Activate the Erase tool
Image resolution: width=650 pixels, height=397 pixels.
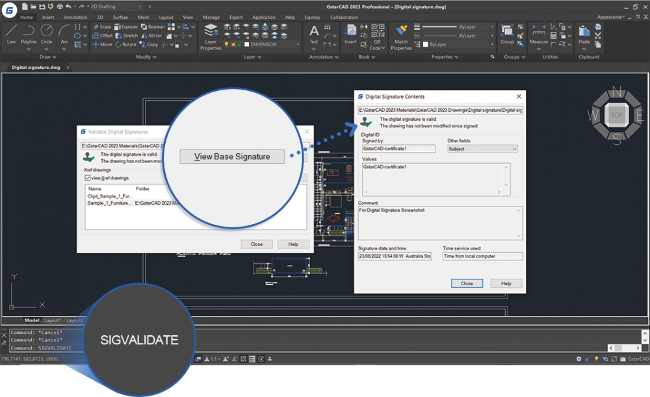point(102,27)
